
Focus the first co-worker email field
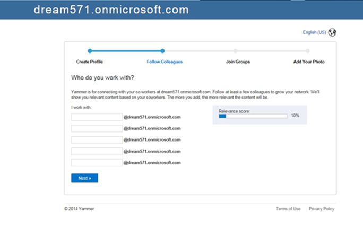pos(97,117)
